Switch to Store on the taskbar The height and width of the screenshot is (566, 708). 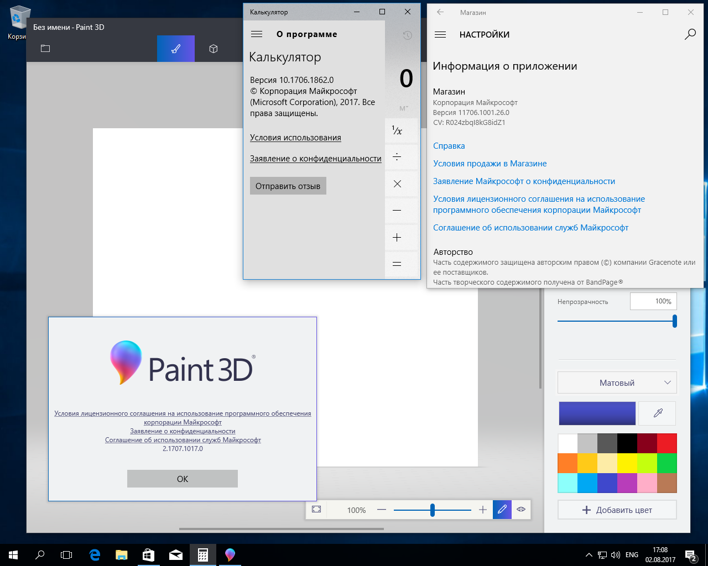tap(148, 555)
